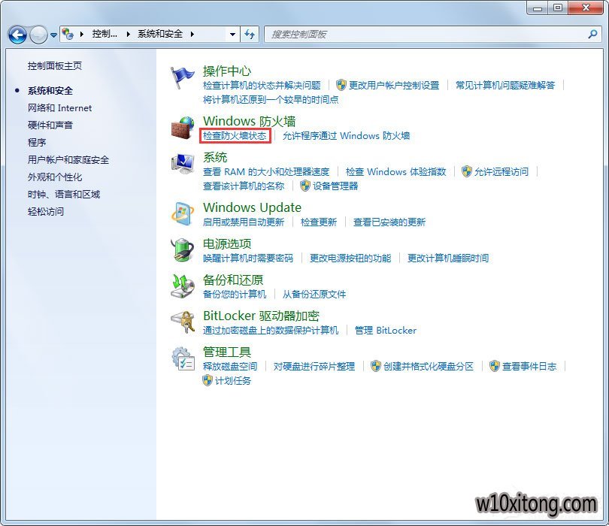Click shield icon beside 创建并格式化硬盘分区
The image size is (609, 526).
click(376, 366)
